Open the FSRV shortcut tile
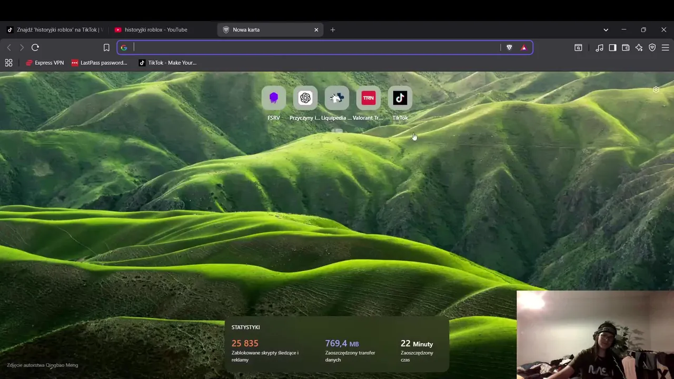674x379 pixels. tap(274, 98)
